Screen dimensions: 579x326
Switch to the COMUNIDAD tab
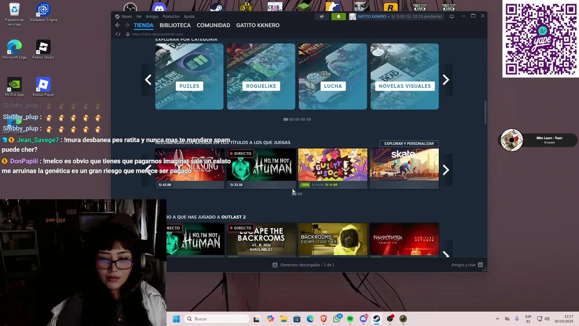click(214, 25)
